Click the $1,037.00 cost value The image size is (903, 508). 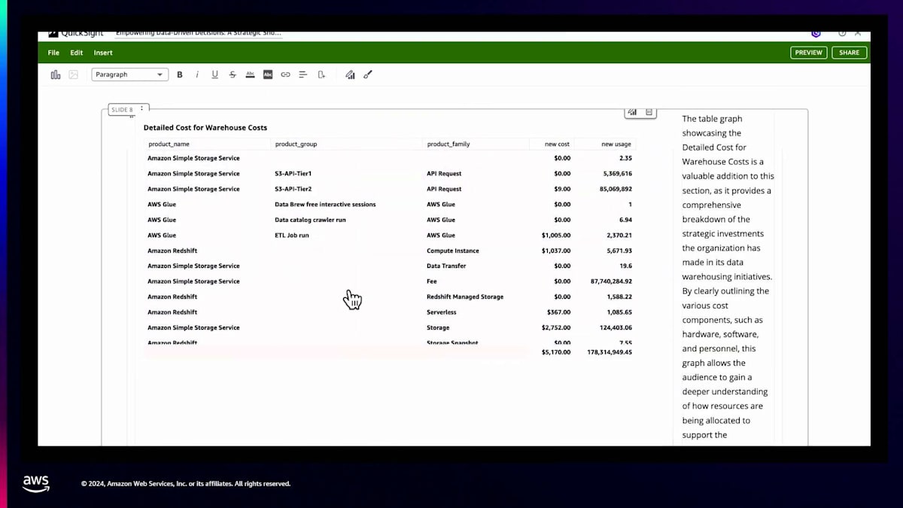556,251
